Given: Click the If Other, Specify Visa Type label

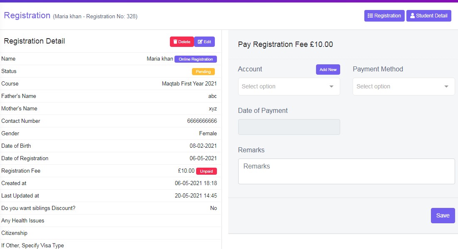Looking at the screenshot, I should coord(32,246).
